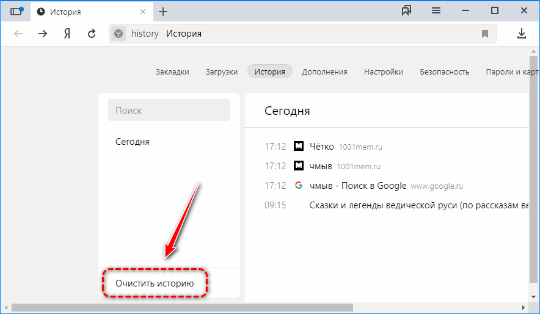Open the Настройки section

[383, 71]
